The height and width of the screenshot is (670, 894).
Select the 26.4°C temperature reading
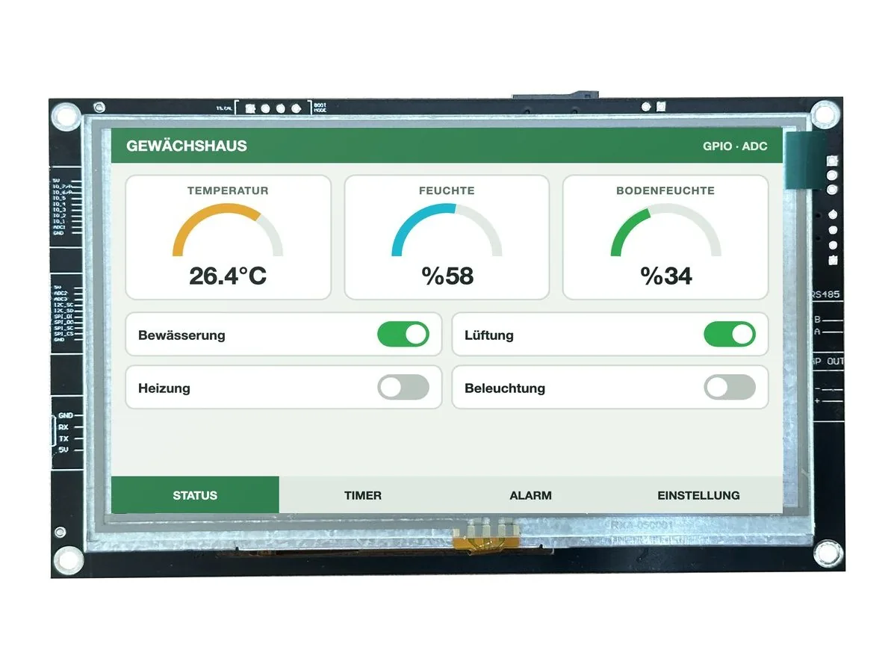[228, 276]
